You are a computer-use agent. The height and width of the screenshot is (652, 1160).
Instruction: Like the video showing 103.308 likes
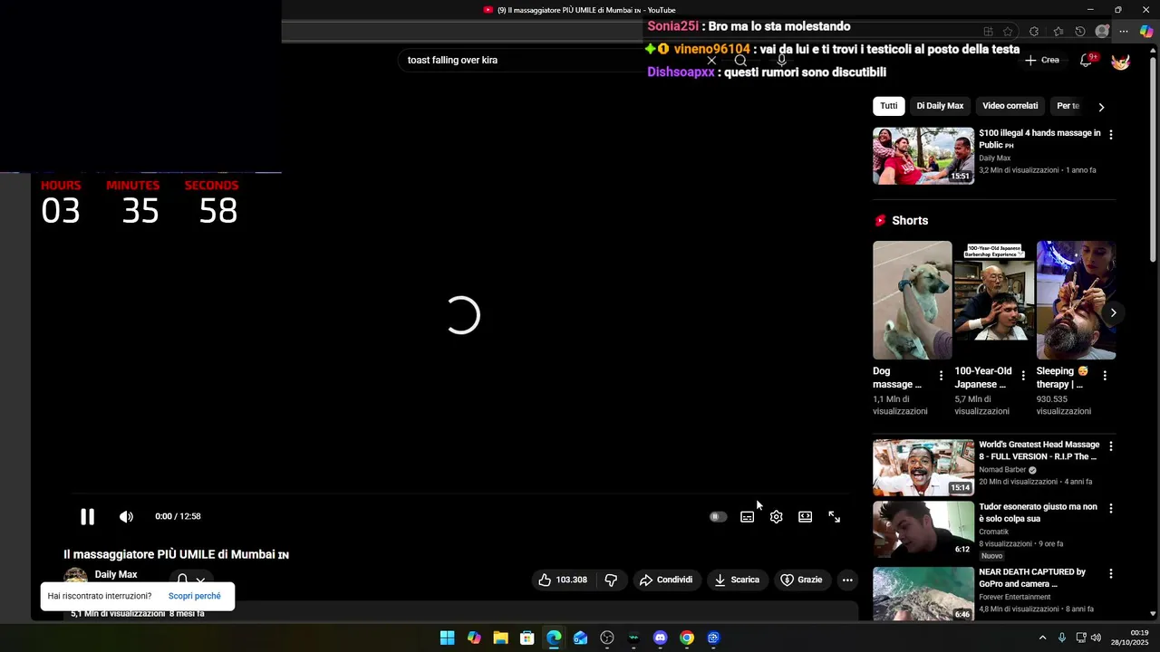[x=563, y=580]
